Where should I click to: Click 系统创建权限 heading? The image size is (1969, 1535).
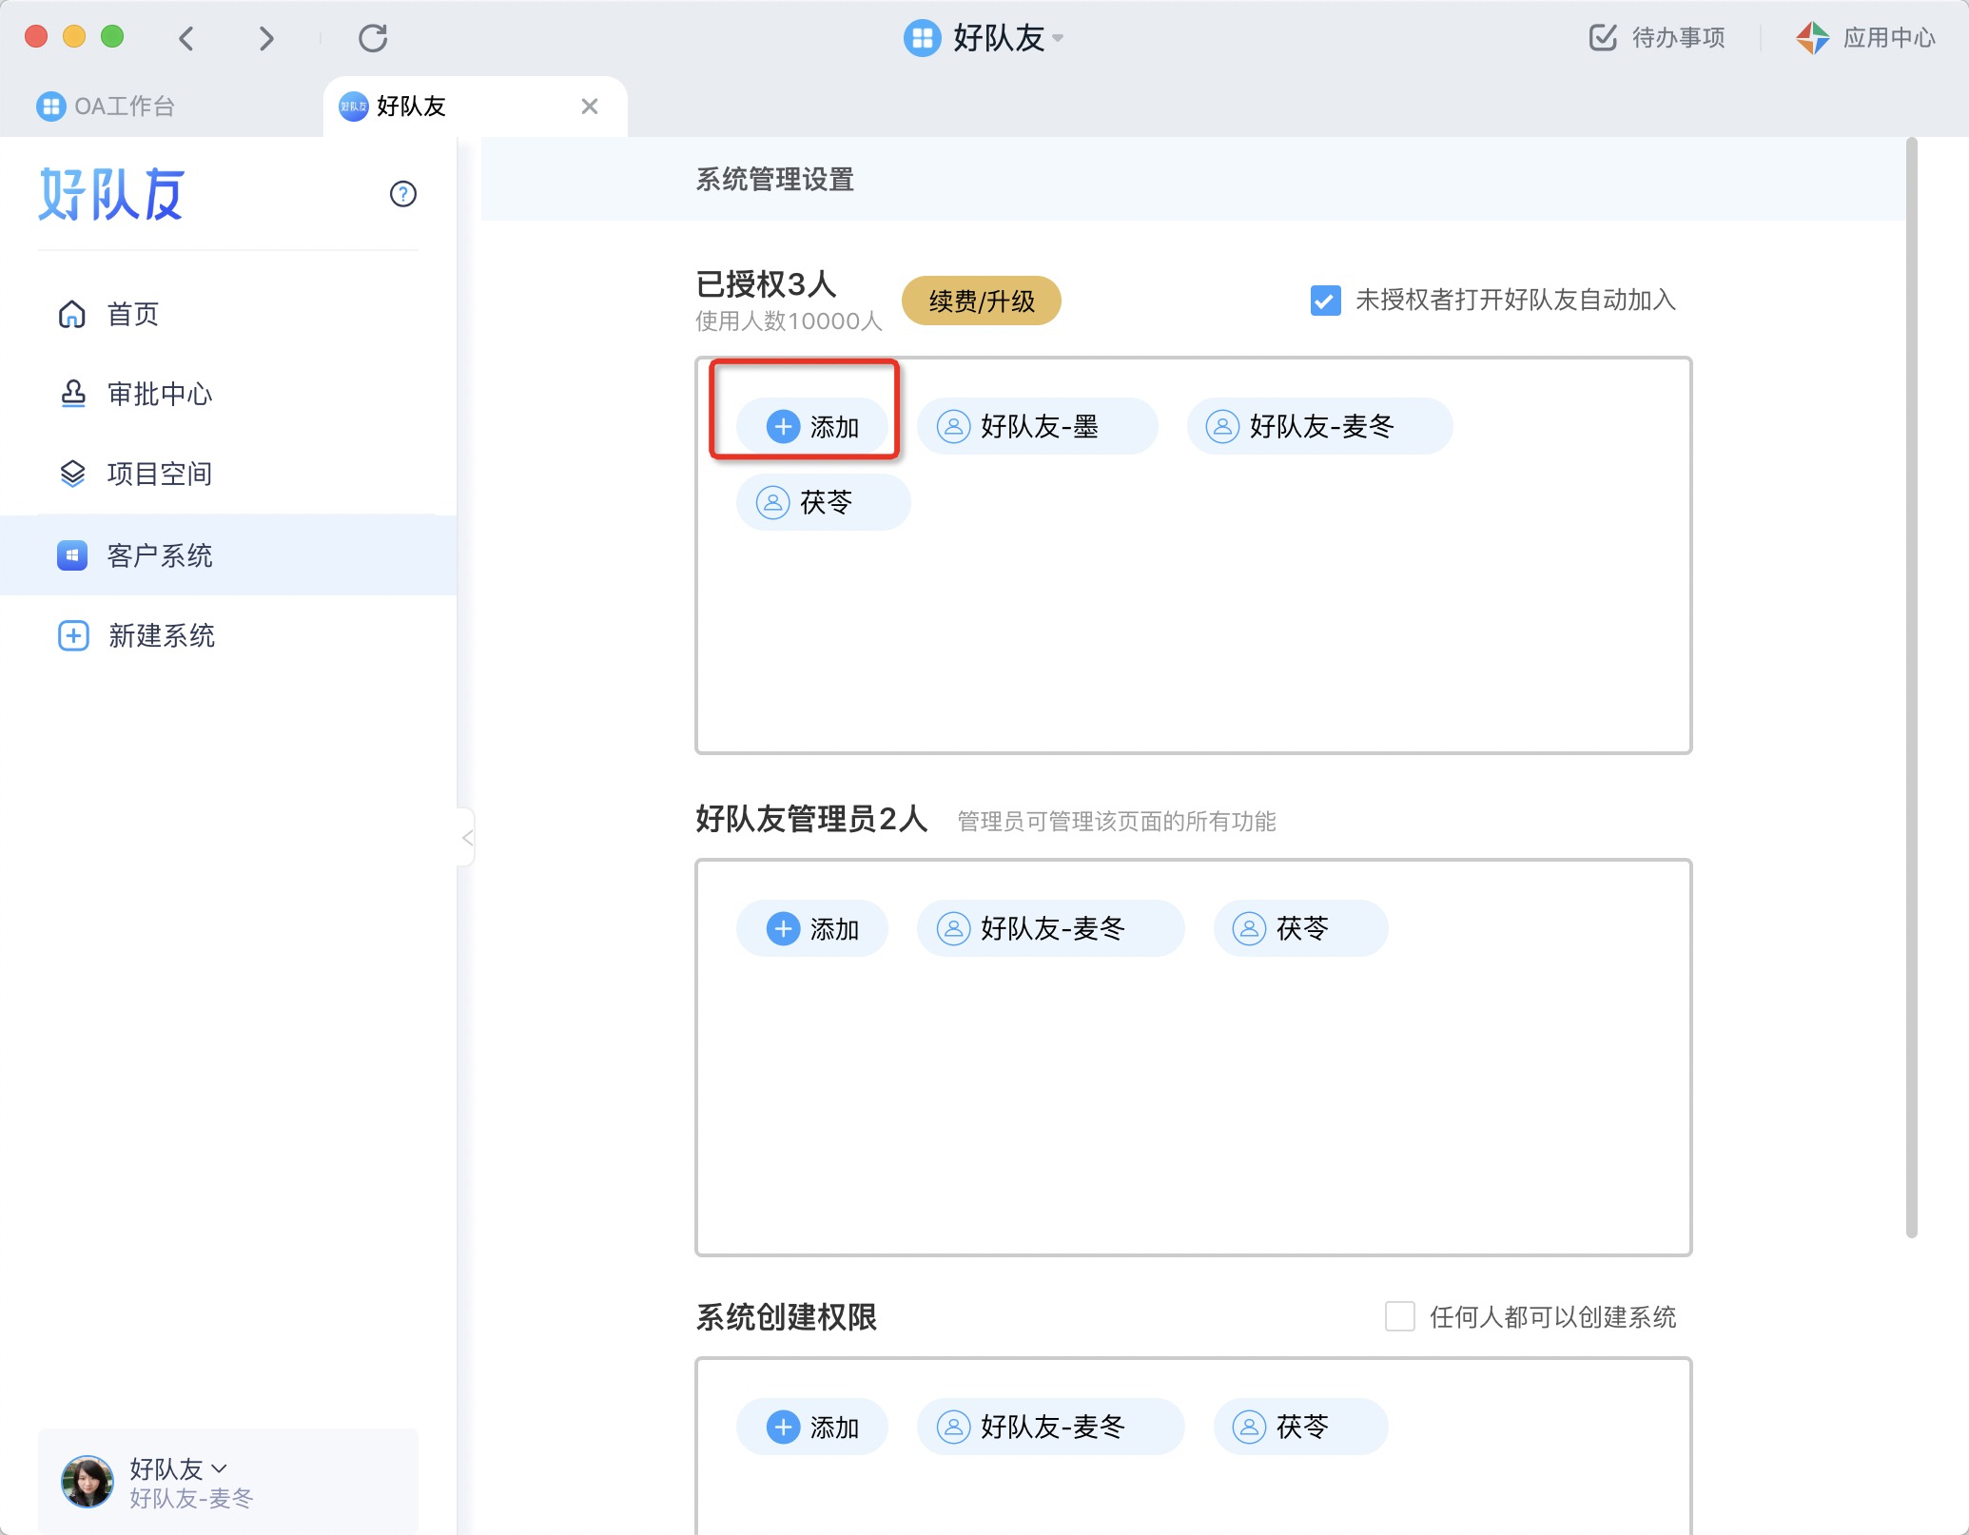pos(787,1317)
